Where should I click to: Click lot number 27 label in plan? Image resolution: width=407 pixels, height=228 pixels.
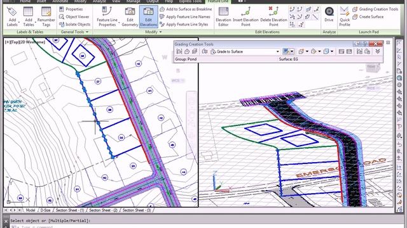click(x=98, y=82)
